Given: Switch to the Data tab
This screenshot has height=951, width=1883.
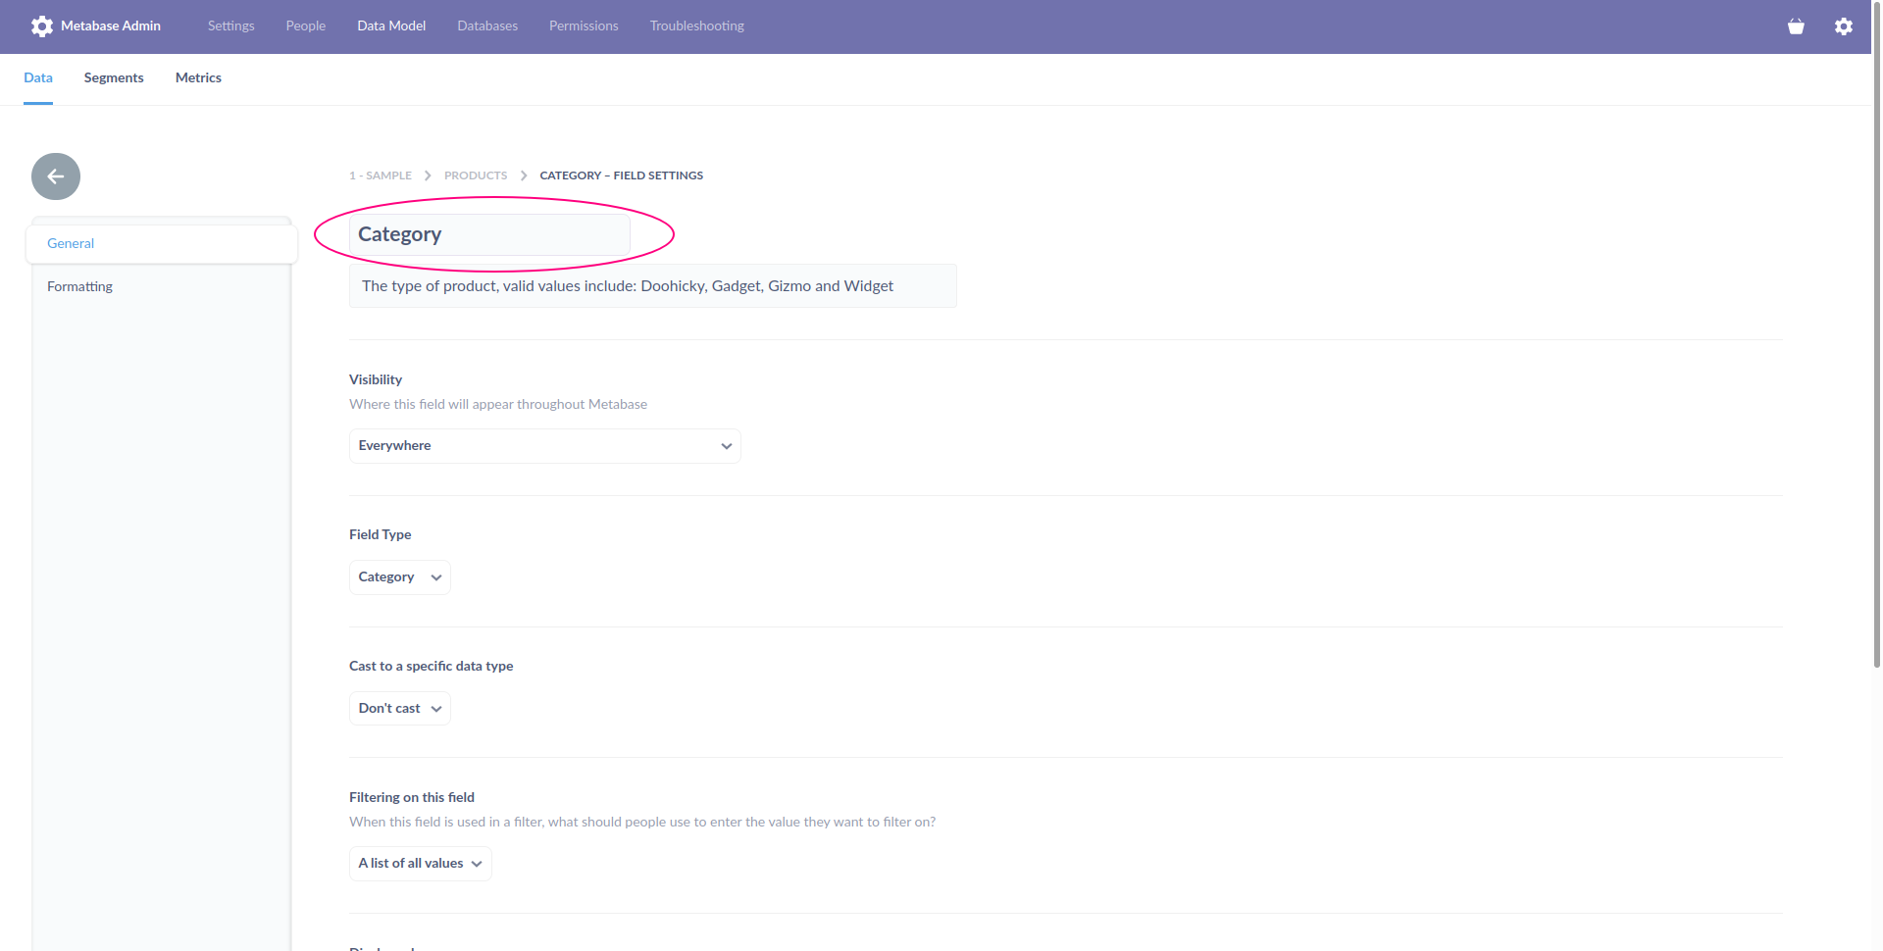Looking at the screenshot, I should 38,77.
